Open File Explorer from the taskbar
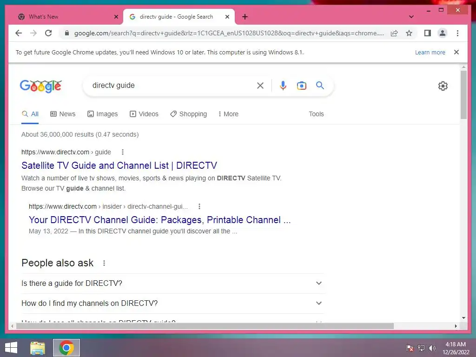This screenshot has height=357, width=476. [x=38, y=348]
